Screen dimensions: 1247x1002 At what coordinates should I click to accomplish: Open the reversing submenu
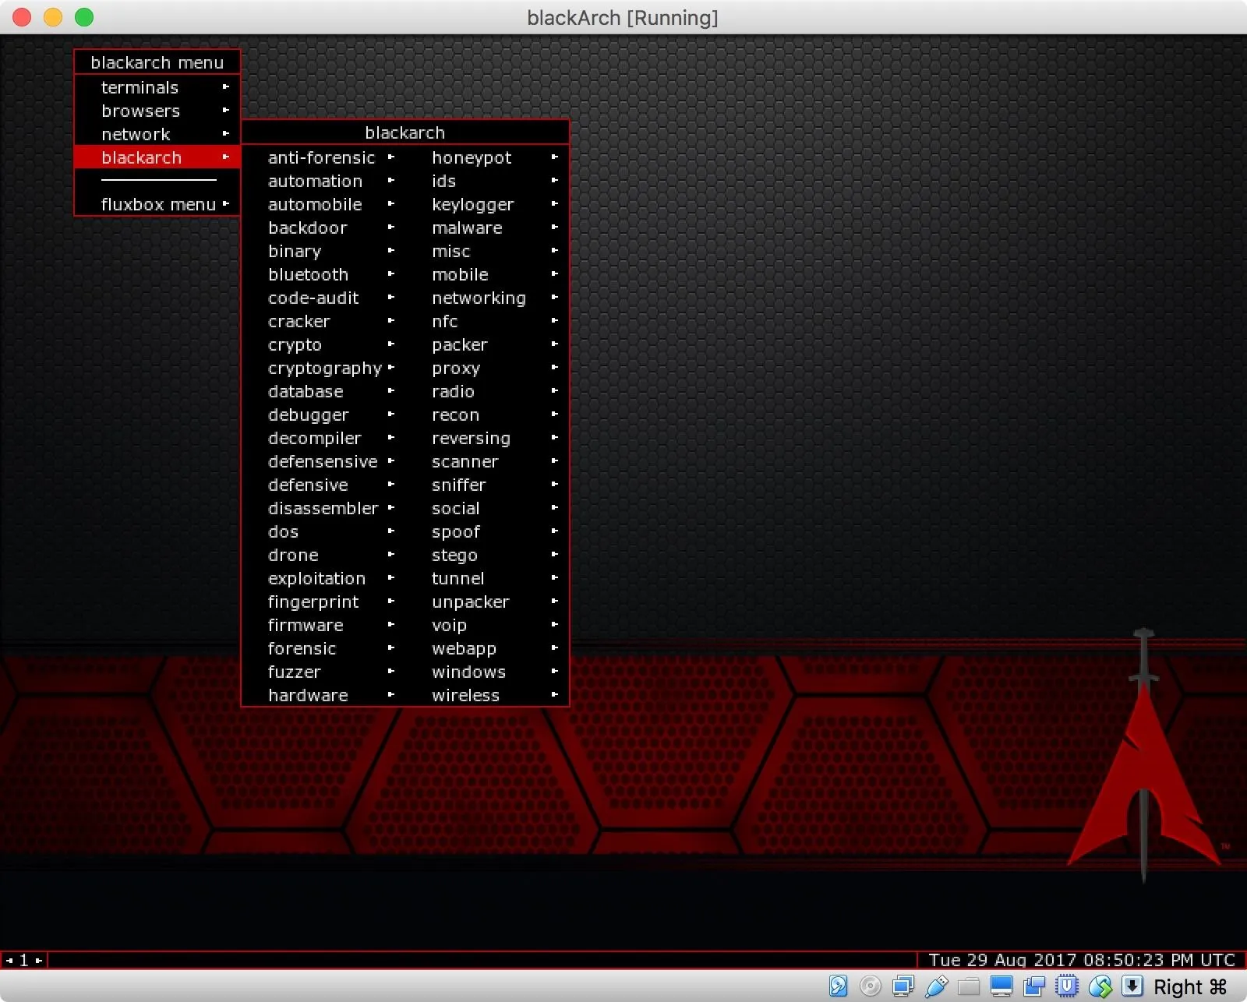pyautogui.click(x=487, y=438)
